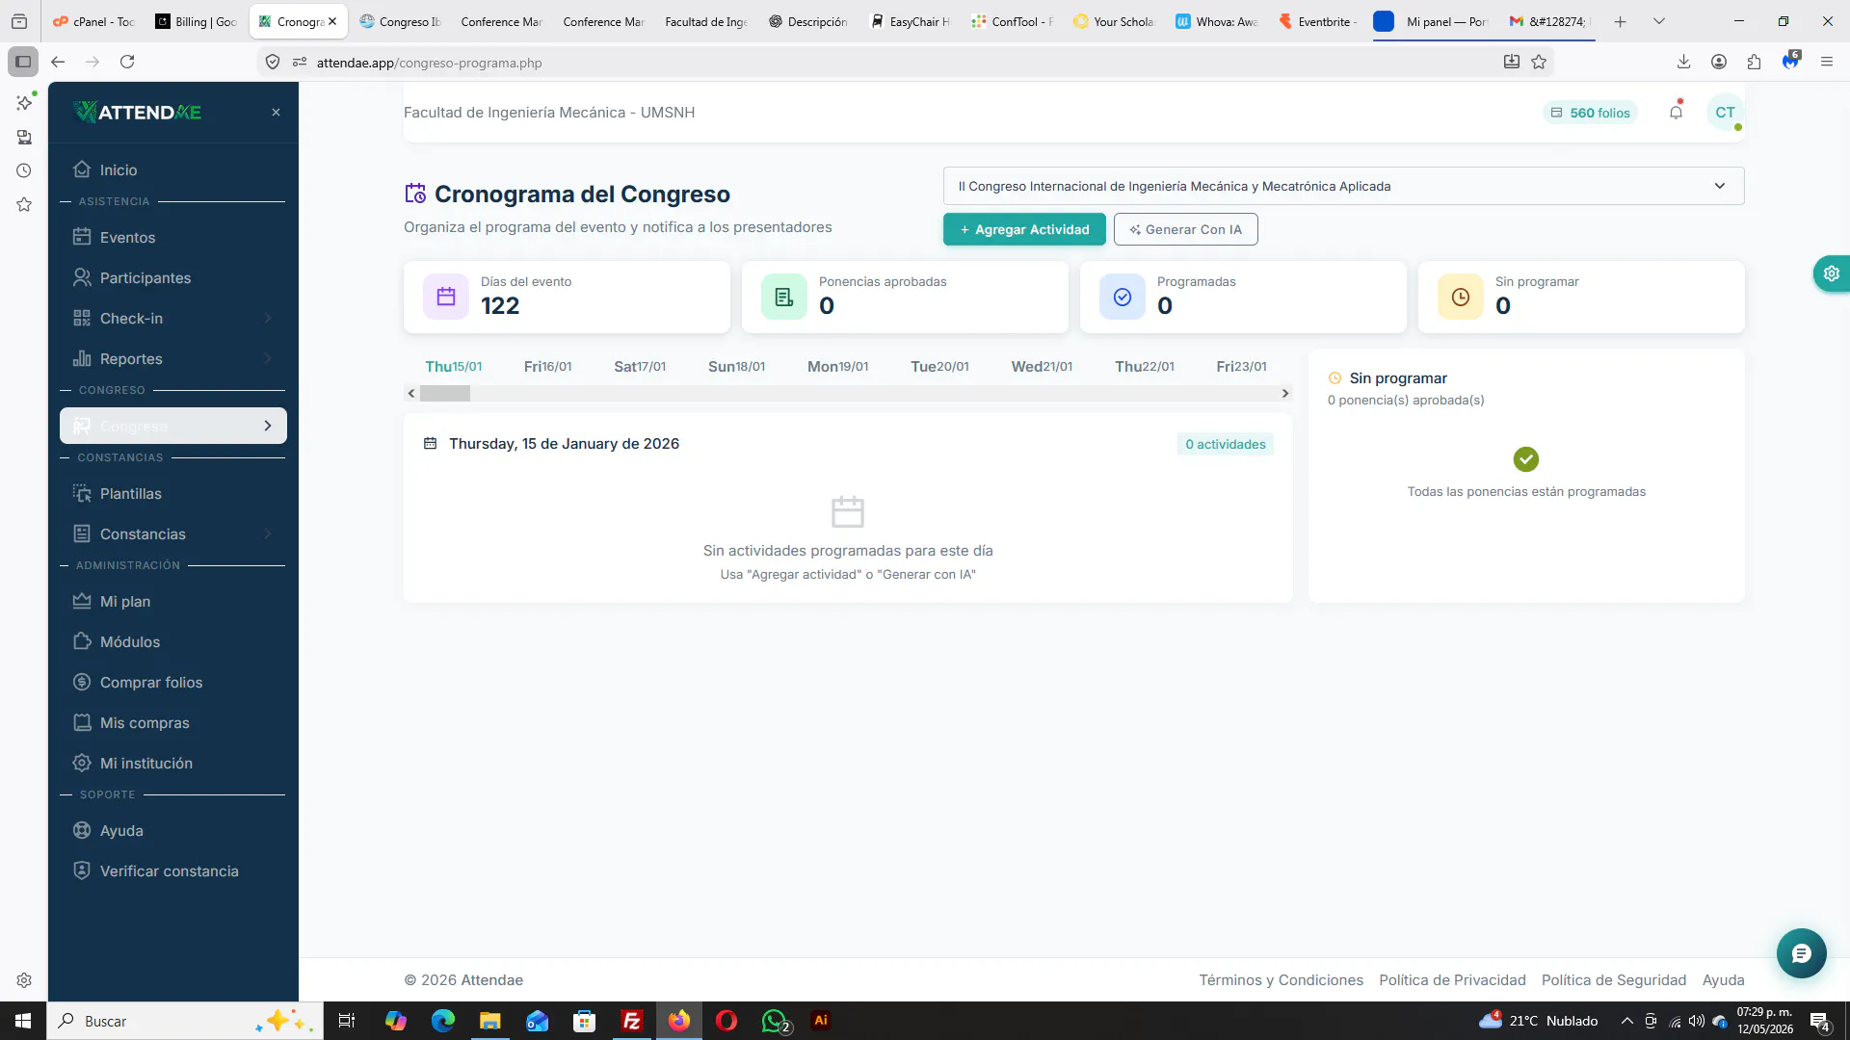Open the notifications bell icon
Screen dimensions: 1850x1040
click(x=1676, y=113)
